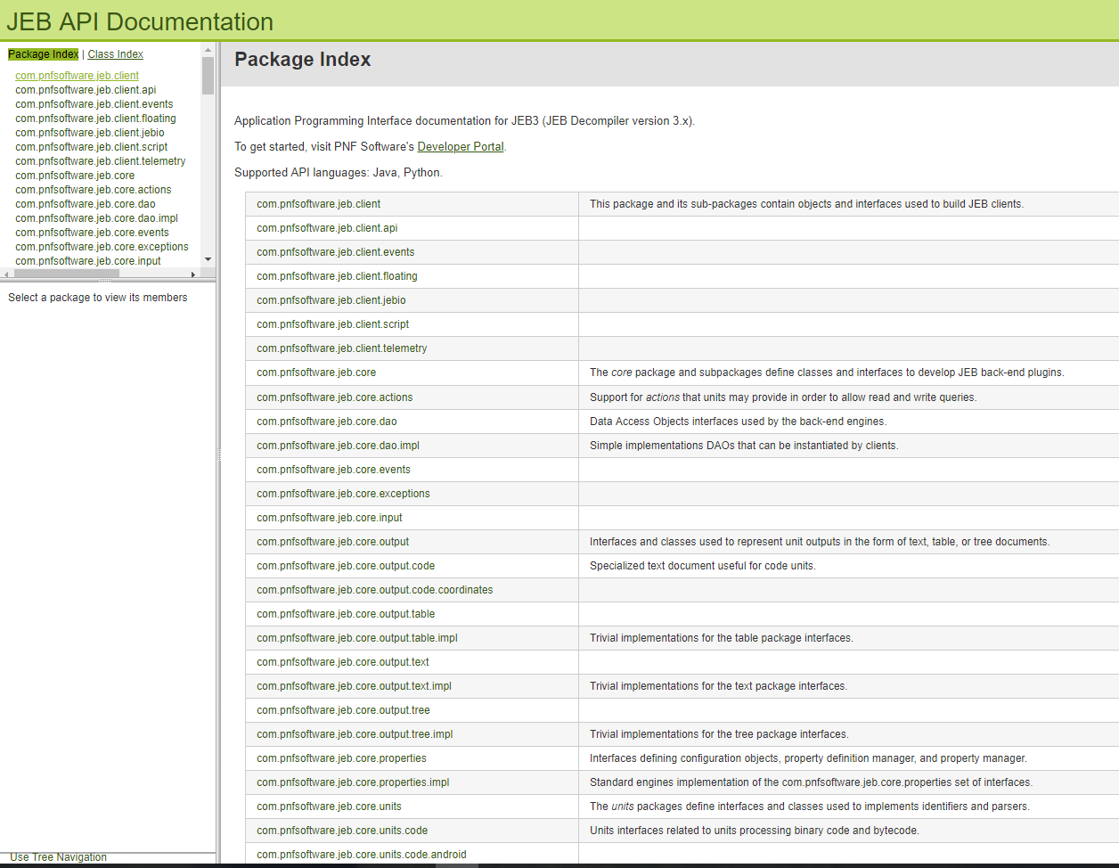This screenshot has width=1119, height=868.
Task: Select com.pnfsoftware.jeb.core.actions in the sidebar list
Action: (94, 190)
